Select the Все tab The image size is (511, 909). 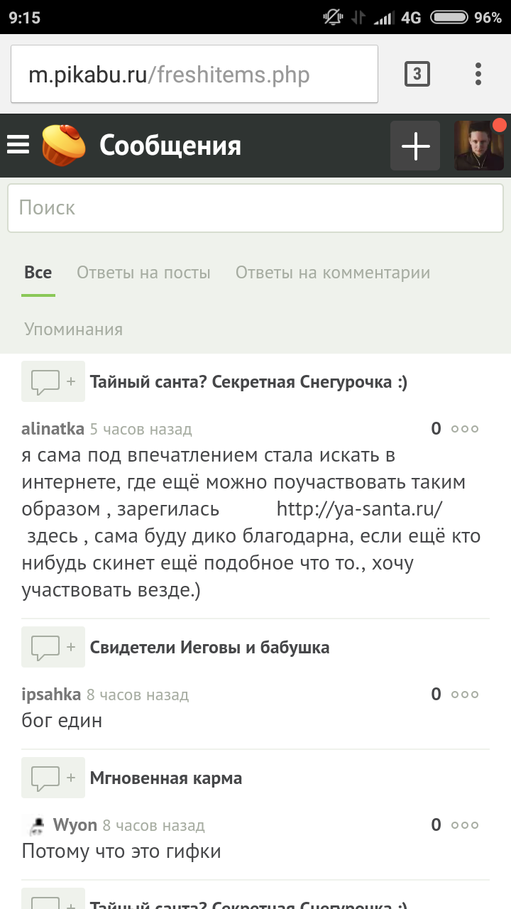coord(38,273)
